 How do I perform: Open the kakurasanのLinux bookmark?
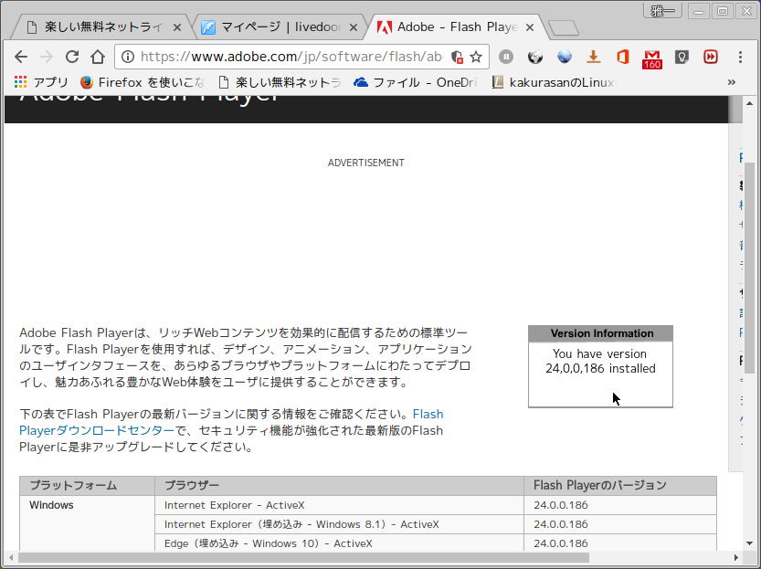pyautogui.click(x=554, y=82)
